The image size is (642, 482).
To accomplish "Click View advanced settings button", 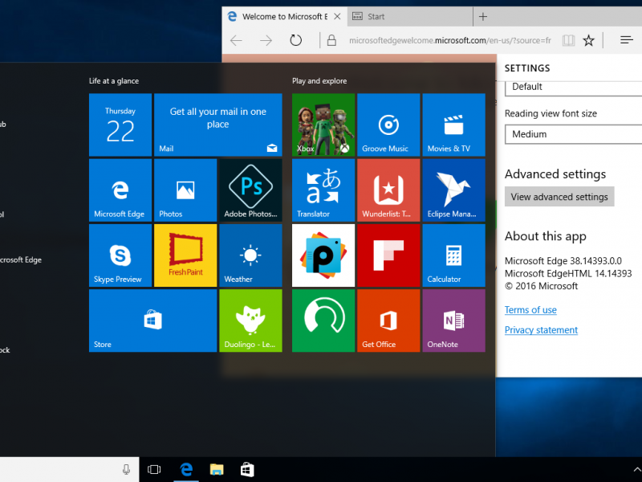I will pyautogui.click(x=559, y=197).
